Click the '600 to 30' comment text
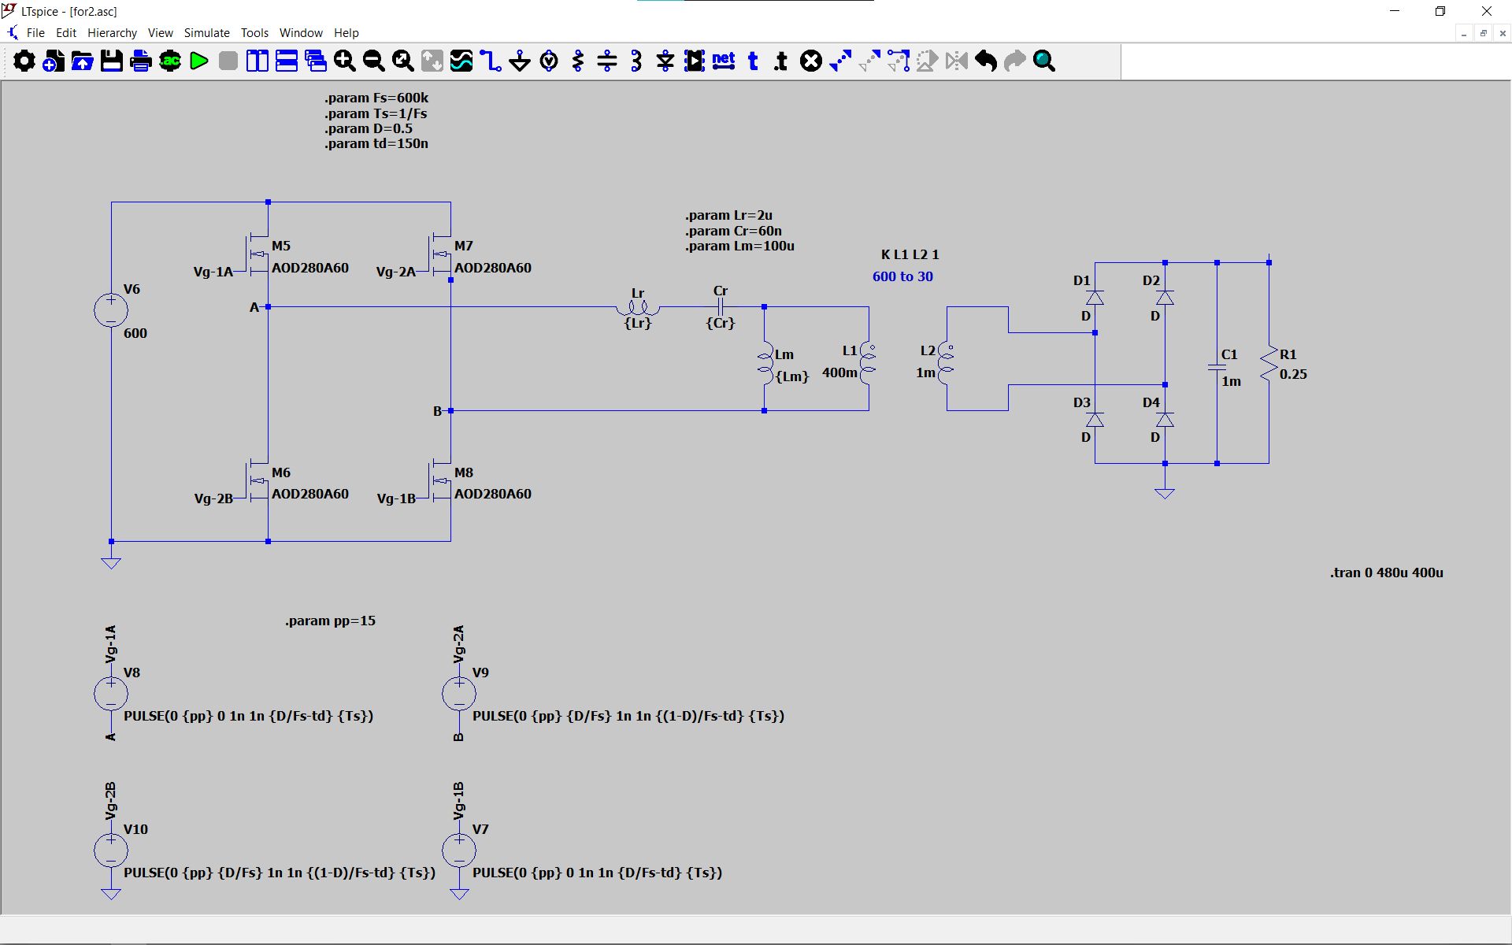This screenshot has height=945, width=1512. pyautogui.click(x=902, y=276)
